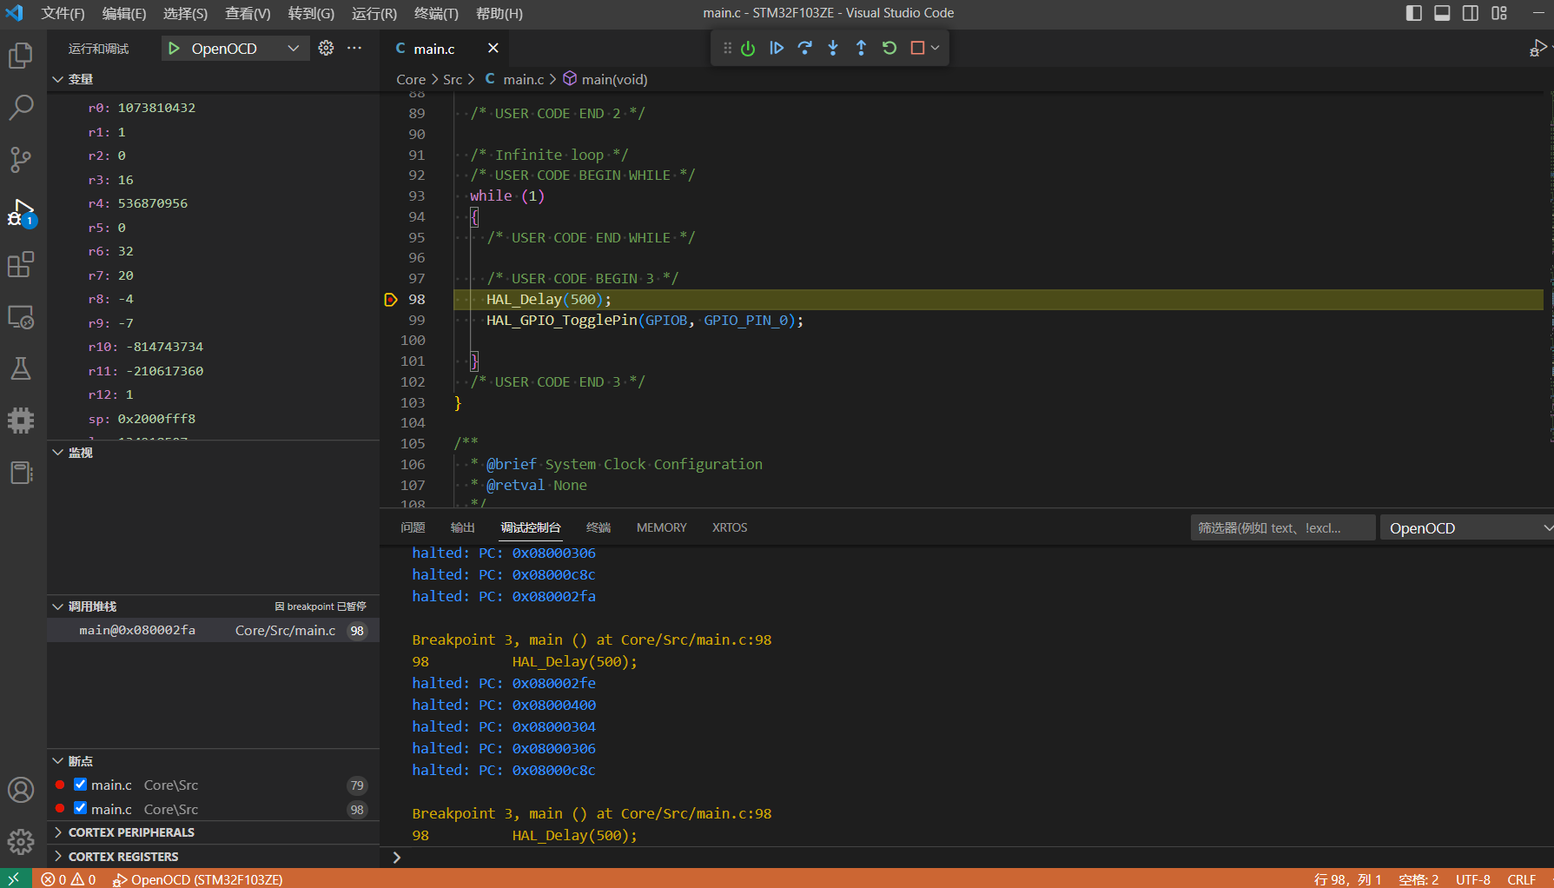Grab the debug toolbar drag handle
This screenshot has height=888, width=1554.
tap(727, 49)
